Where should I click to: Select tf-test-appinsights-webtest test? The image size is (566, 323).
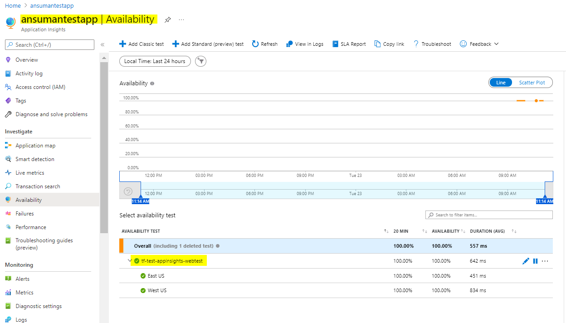(172, 261)
